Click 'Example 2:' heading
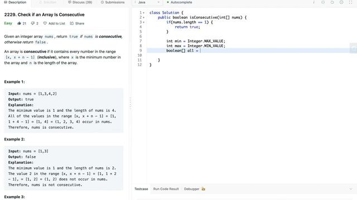This screenshot has height=200, width=357. point(15,139)
